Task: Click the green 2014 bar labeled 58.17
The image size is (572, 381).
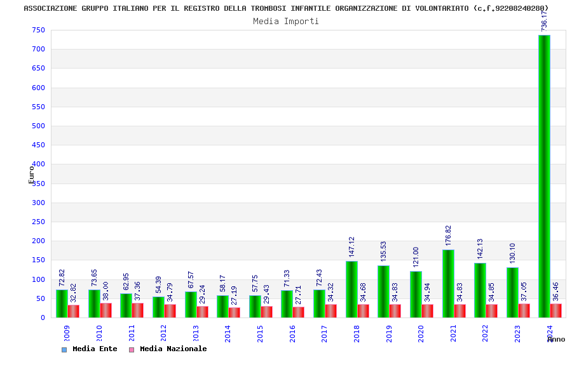Action: 223,307
